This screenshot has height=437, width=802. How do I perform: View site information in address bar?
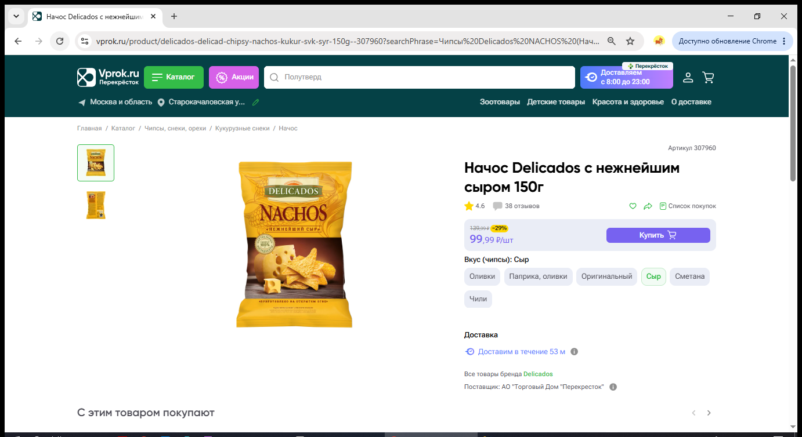click(x=85, y=41)
